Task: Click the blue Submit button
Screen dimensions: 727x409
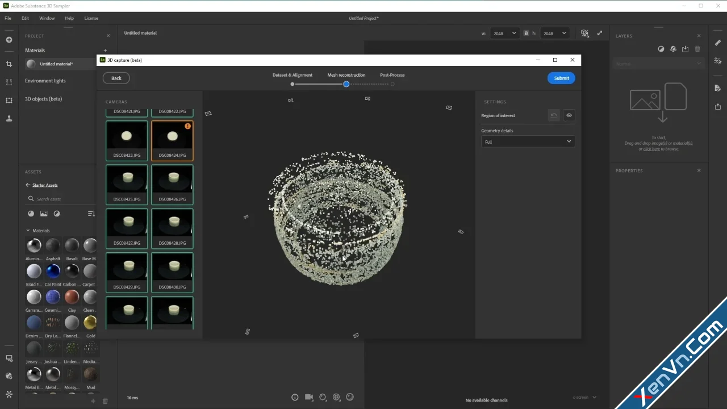Action: [x=561, y=78]
